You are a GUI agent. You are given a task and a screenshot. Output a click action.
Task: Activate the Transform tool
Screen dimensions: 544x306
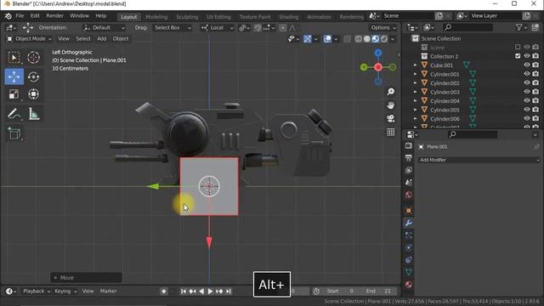(33, 94)
